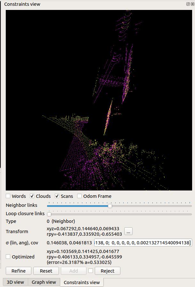
Task: Close the Constraints view panel
Action: click(192, 4)
